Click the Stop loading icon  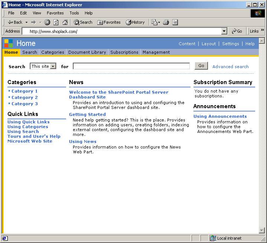47,22
